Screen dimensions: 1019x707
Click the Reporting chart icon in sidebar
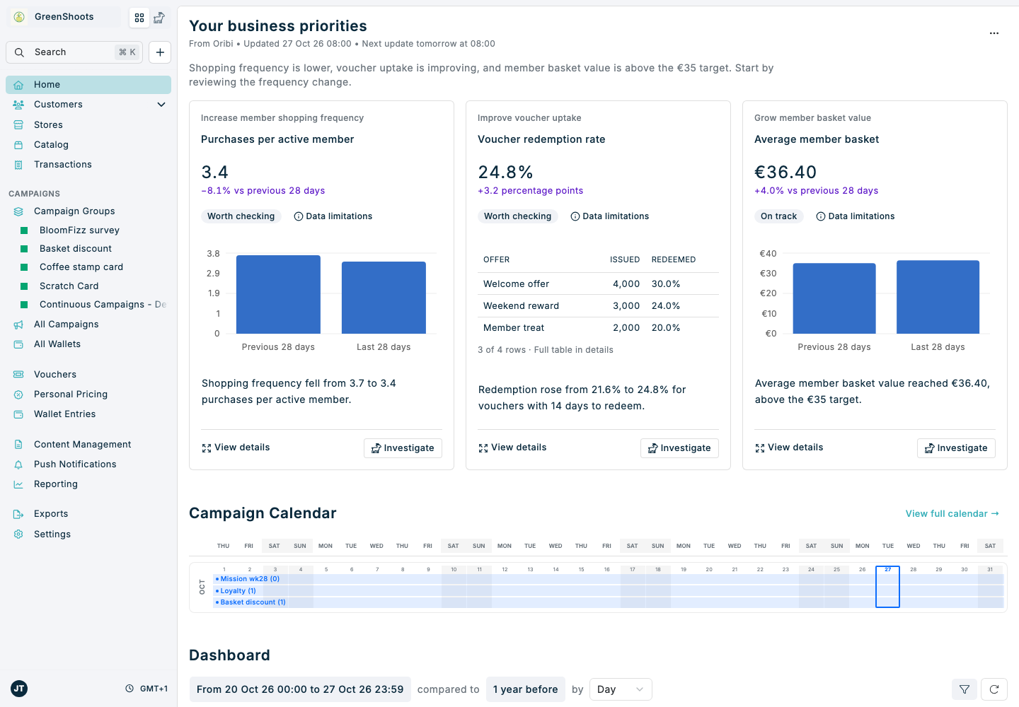[x=18, y=484]
